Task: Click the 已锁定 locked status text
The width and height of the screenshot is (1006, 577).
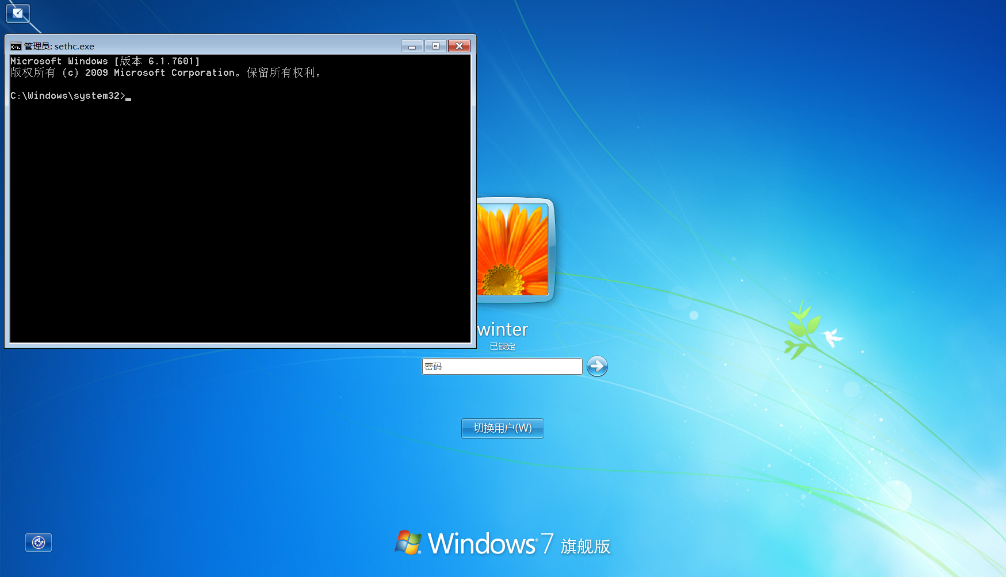Action: coord(503,347)
